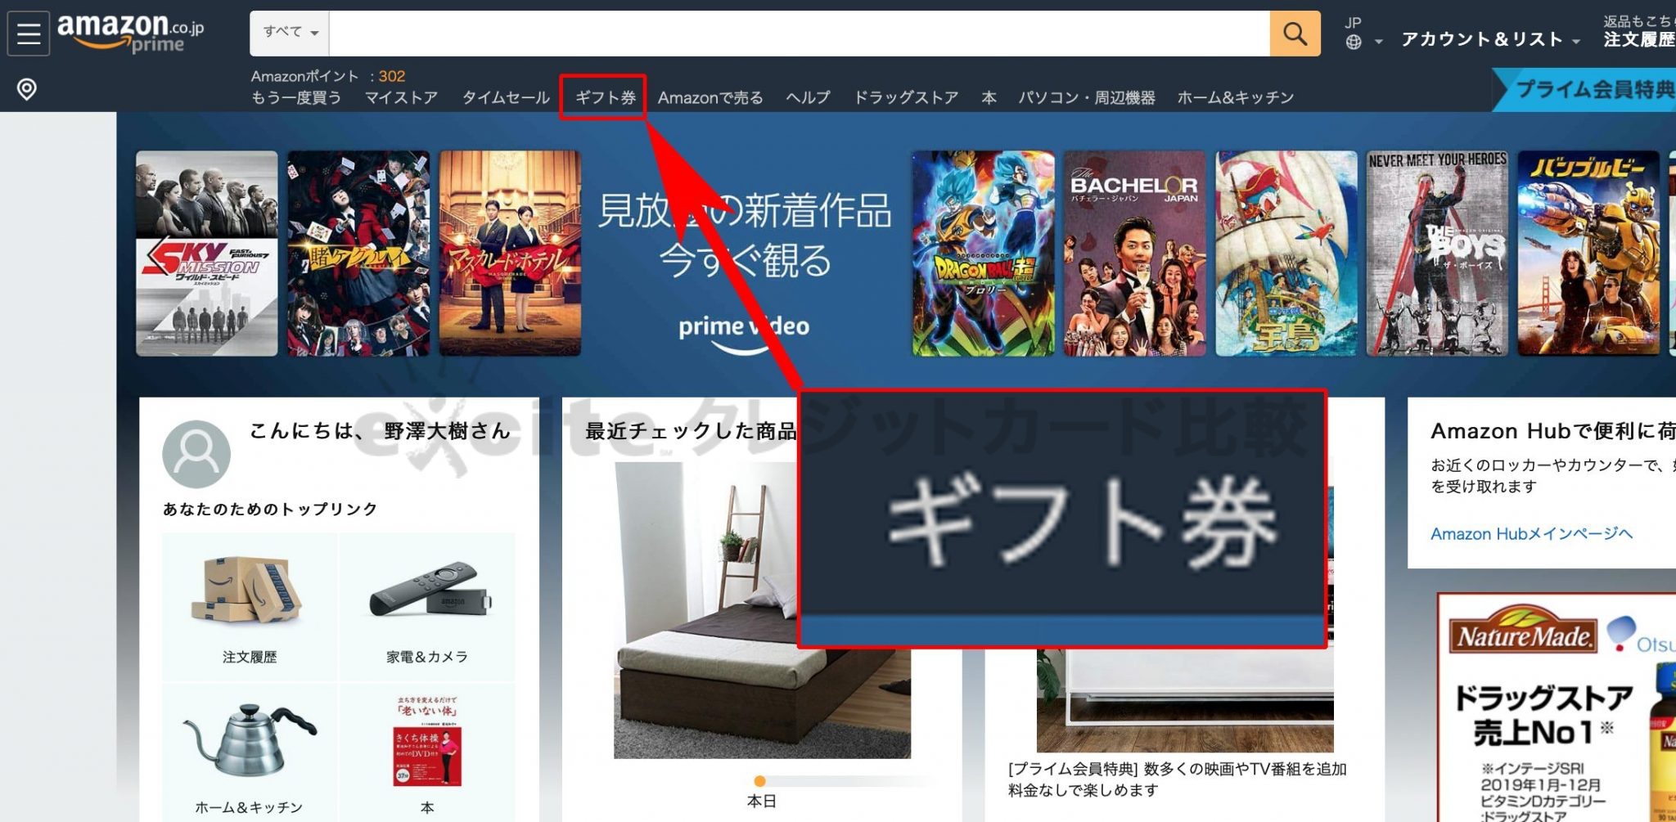This screenshot has width=1676, height=822.
Task: Select ドラッグストア in the navigation bar
Action: (906, 97)
